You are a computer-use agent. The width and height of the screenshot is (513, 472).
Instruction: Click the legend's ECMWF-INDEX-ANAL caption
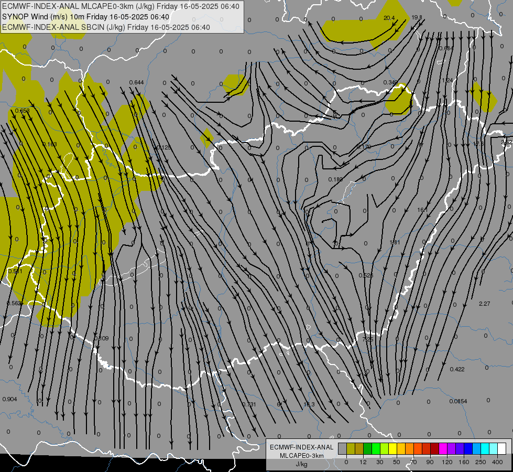pyautogui.click(x=302, y=447)
